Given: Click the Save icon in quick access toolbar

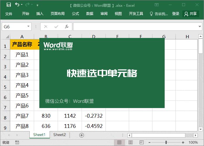Looking at the screenshot, I should (9, 5).
